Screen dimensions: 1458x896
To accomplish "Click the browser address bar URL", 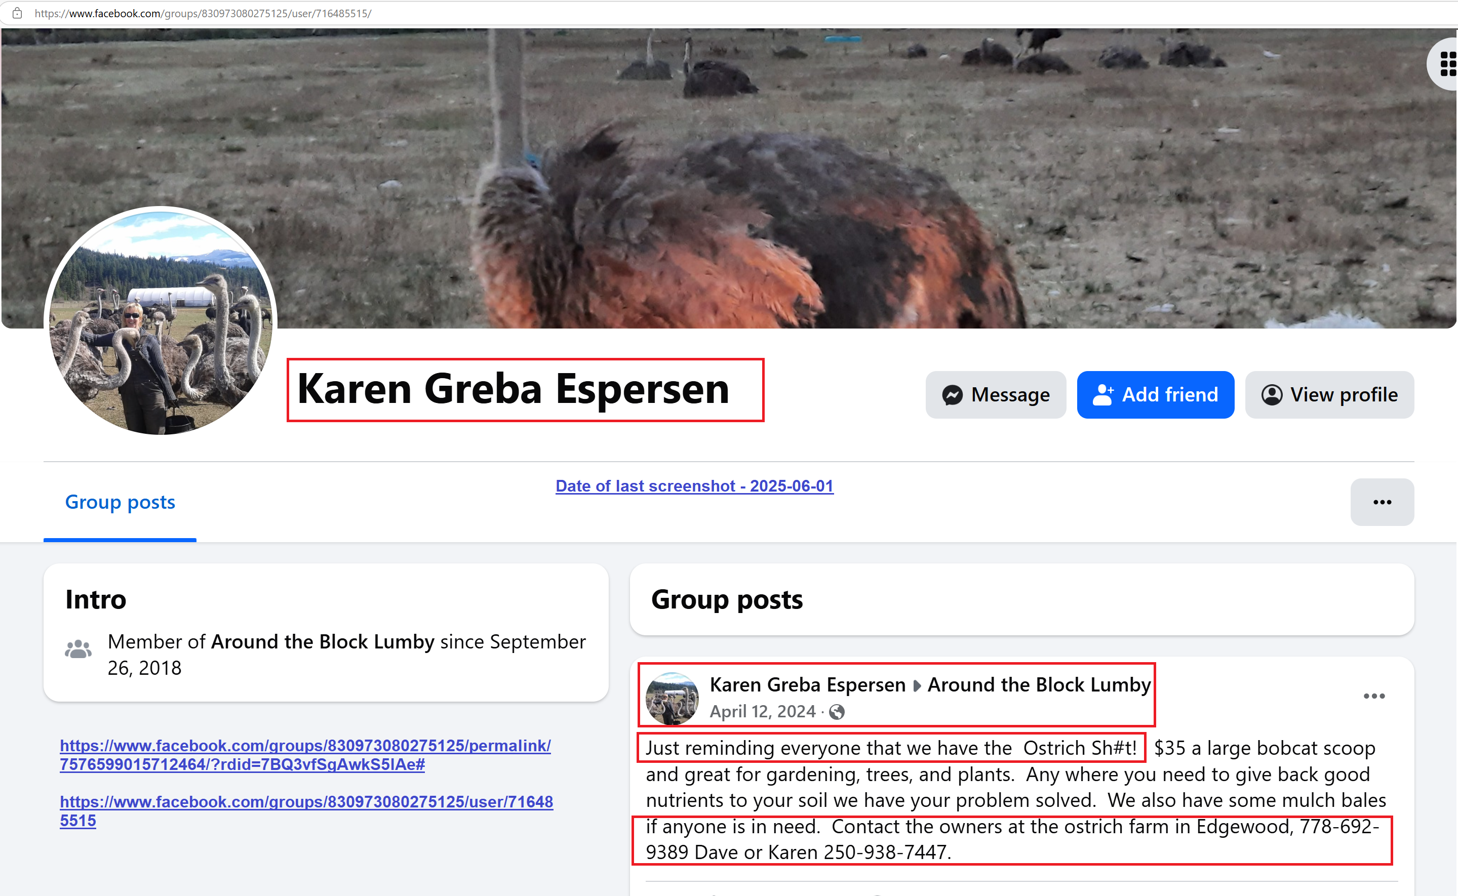I will [x=203, y=13].
